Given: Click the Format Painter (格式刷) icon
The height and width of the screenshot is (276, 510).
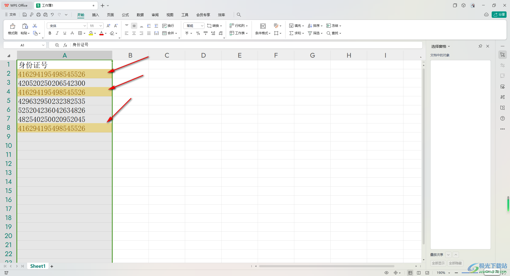Looking at the screenshot, I should 12,26.
